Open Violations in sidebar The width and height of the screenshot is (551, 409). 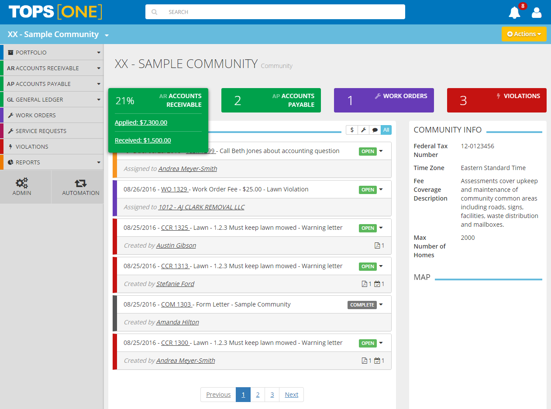[52, 147]
